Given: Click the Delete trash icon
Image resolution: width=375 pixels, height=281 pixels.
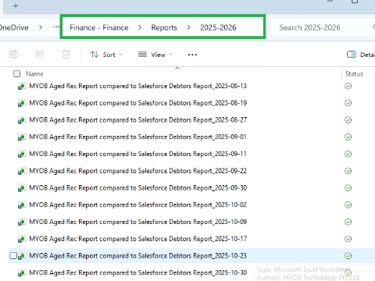Looking at the screenshot, I should click(66, 55).
